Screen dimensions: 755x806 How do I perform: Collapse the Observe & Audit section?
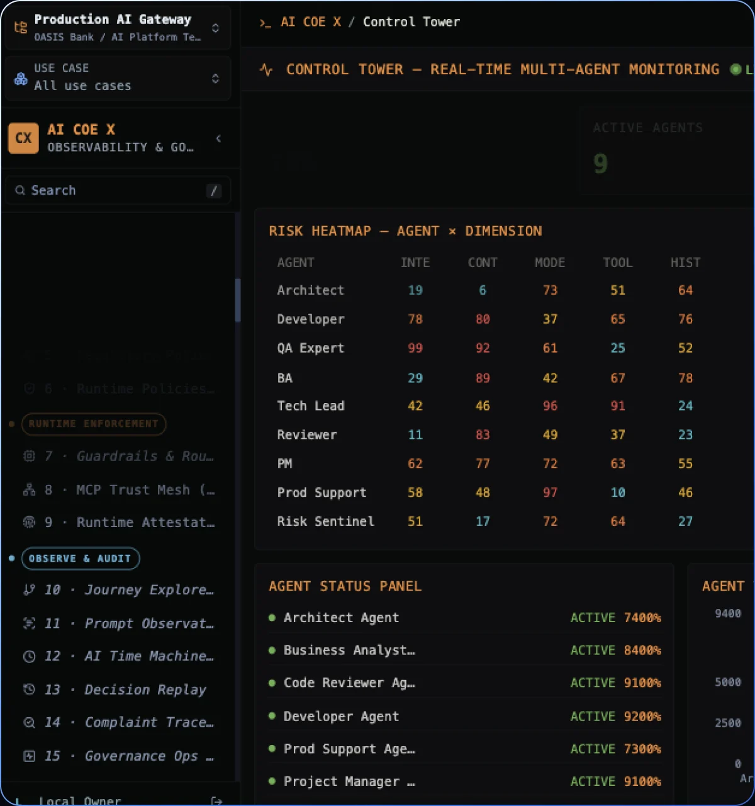tap(81, 559)
